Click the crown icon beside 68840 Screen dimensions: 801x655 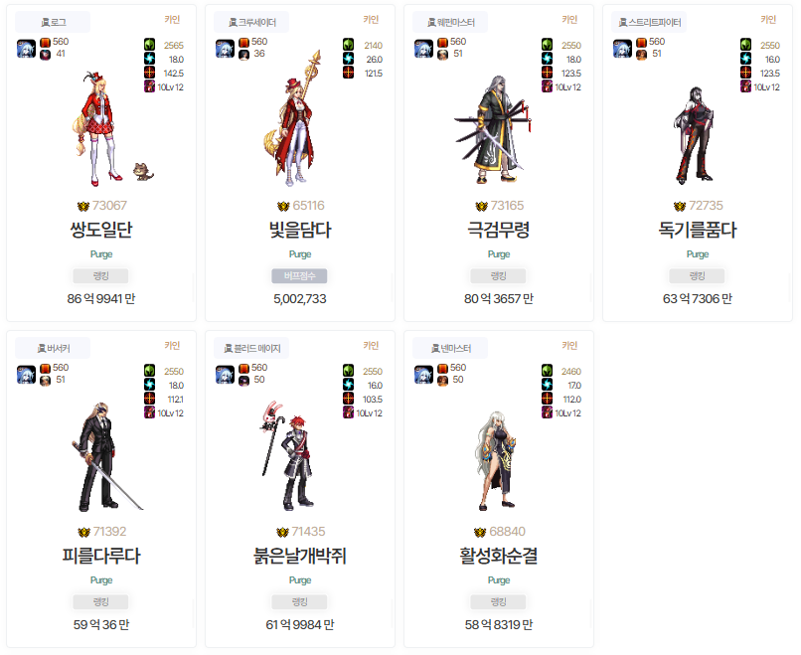(480, 533)
